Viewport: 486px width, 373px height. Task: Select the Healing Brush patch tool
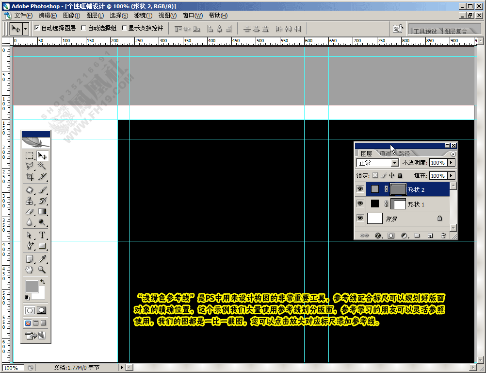click(30, 190)
